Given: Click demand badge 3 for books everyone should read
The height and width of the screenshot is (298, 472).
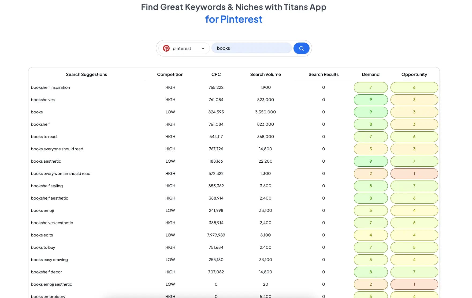Looking at the screenshot, I should (x=371, y=149).
